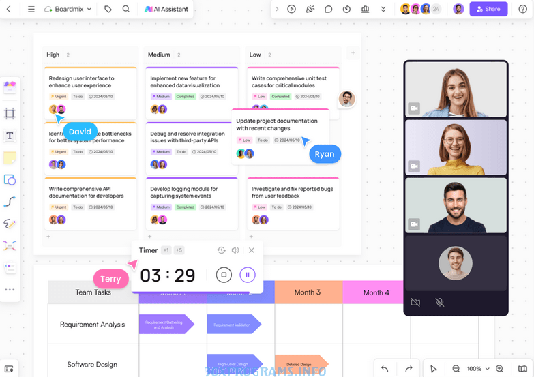Screen dimensions: 534x377
Task: Open the timer icon in top toolbar
Action: (346, 9)
